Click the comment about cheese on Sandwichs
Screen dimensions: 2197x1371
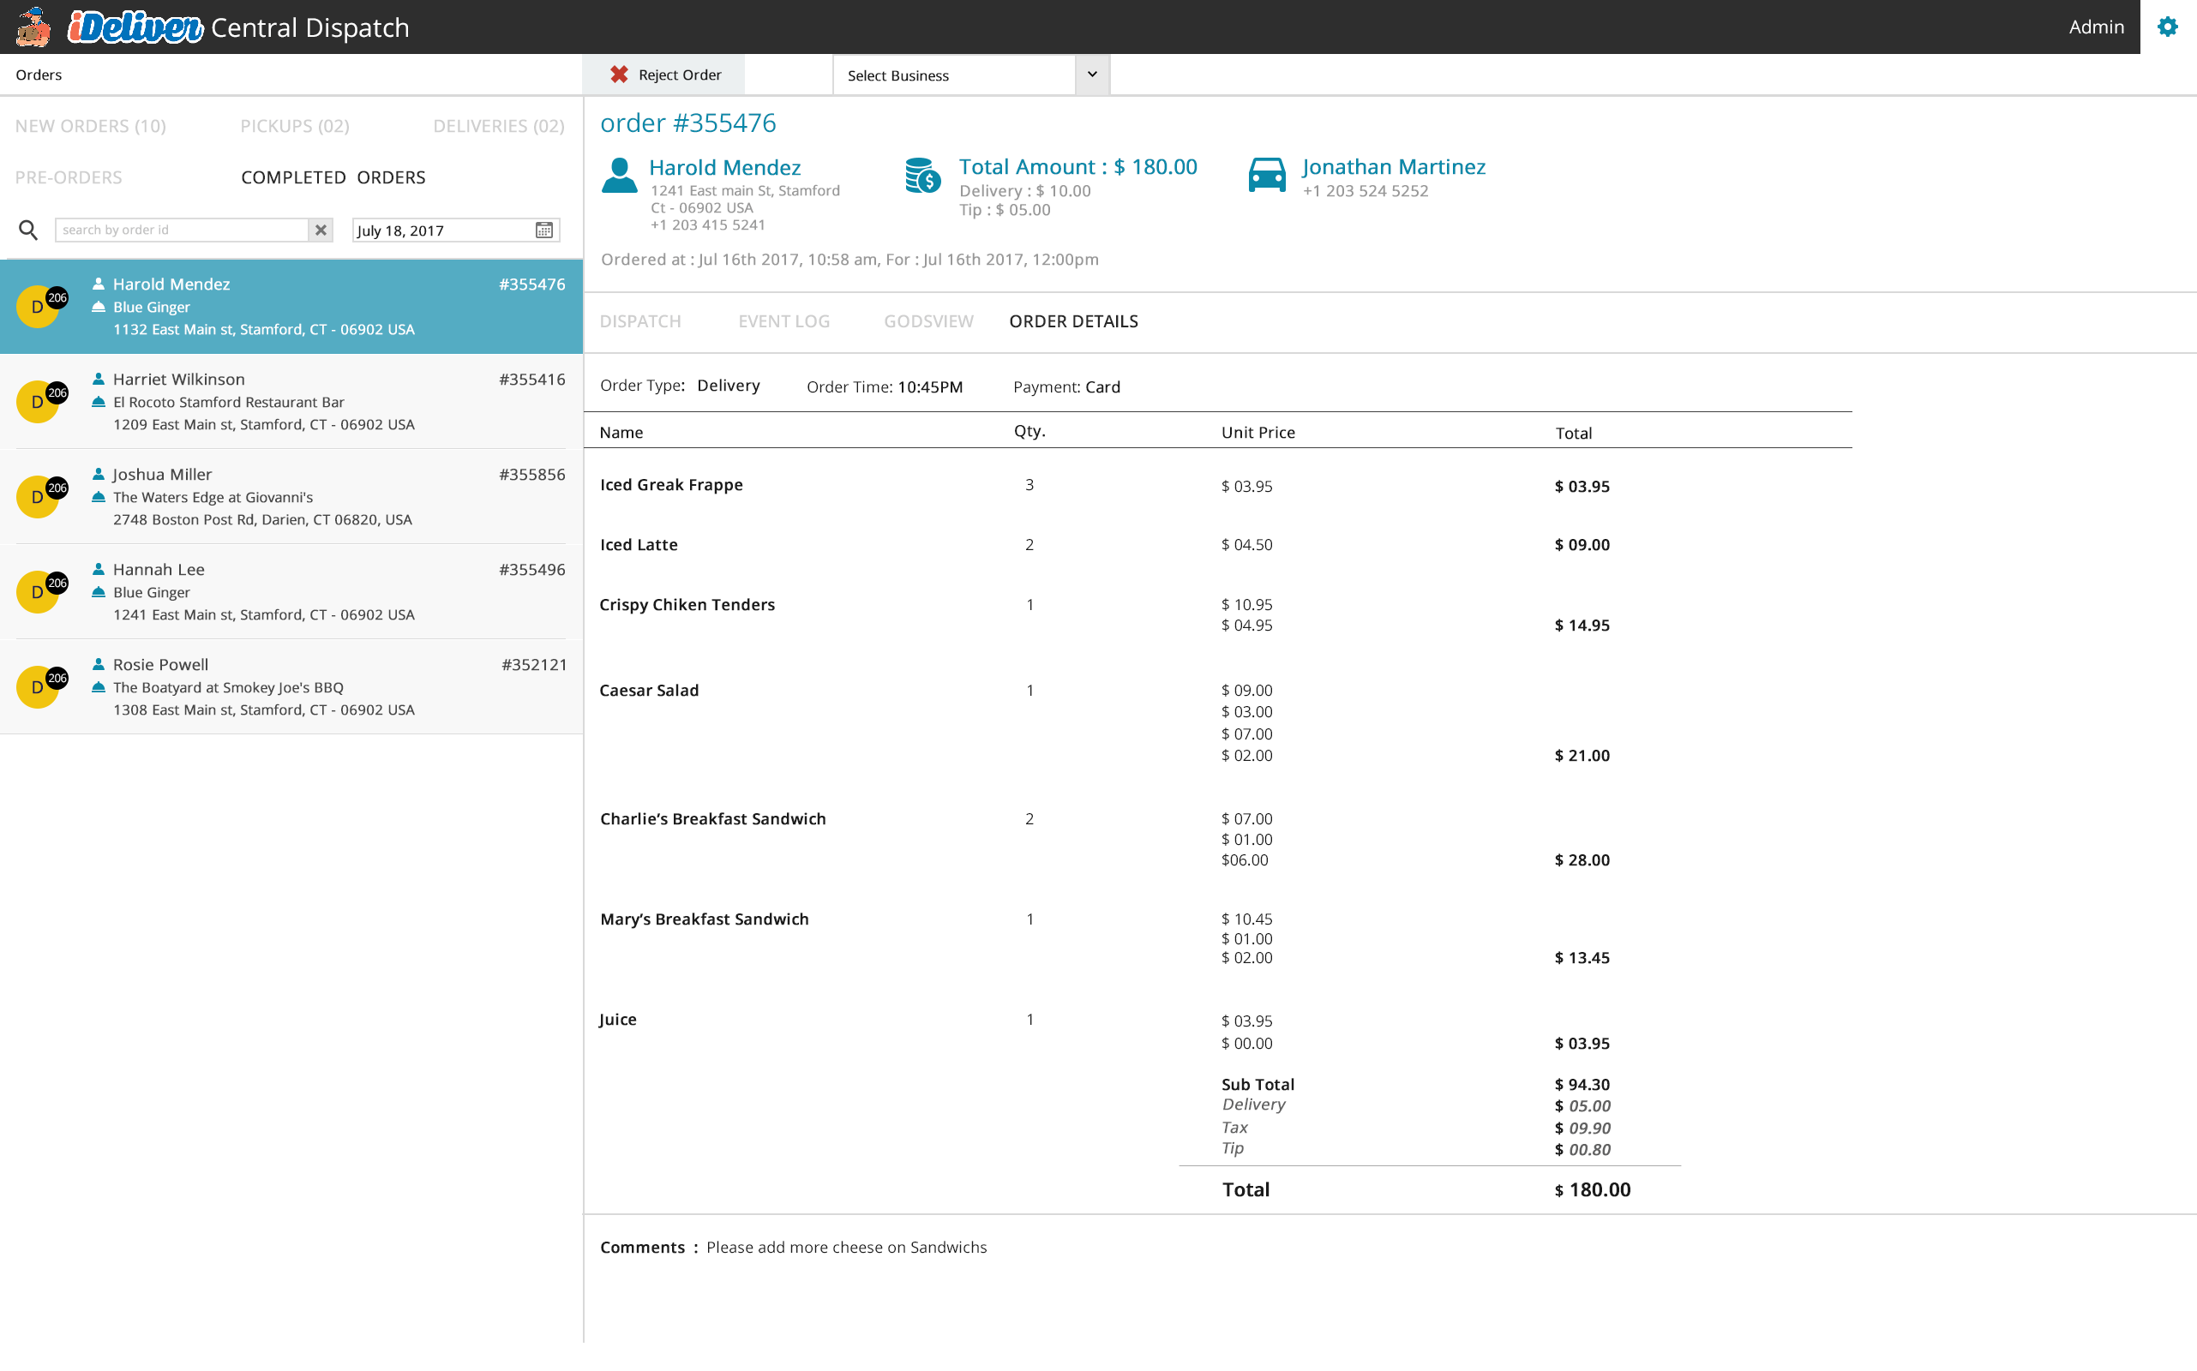tap(846, 1248)
